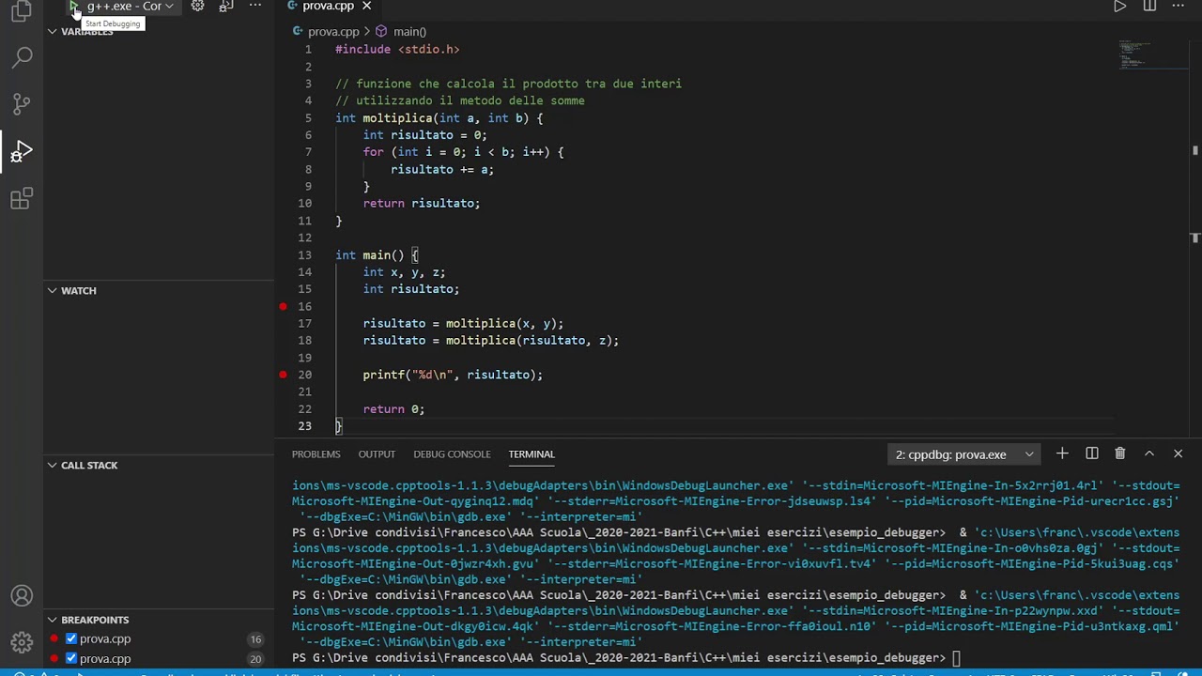The image size is (1202, 676).
Task: Click line number 17 in the gutter
Action: 304,324
